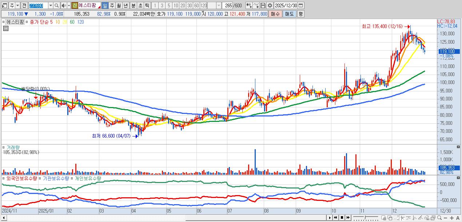Image resolution: width=462 pixels, height=222 pixels.
Task: Click the 5 moving average label
Action: [51, 22]
